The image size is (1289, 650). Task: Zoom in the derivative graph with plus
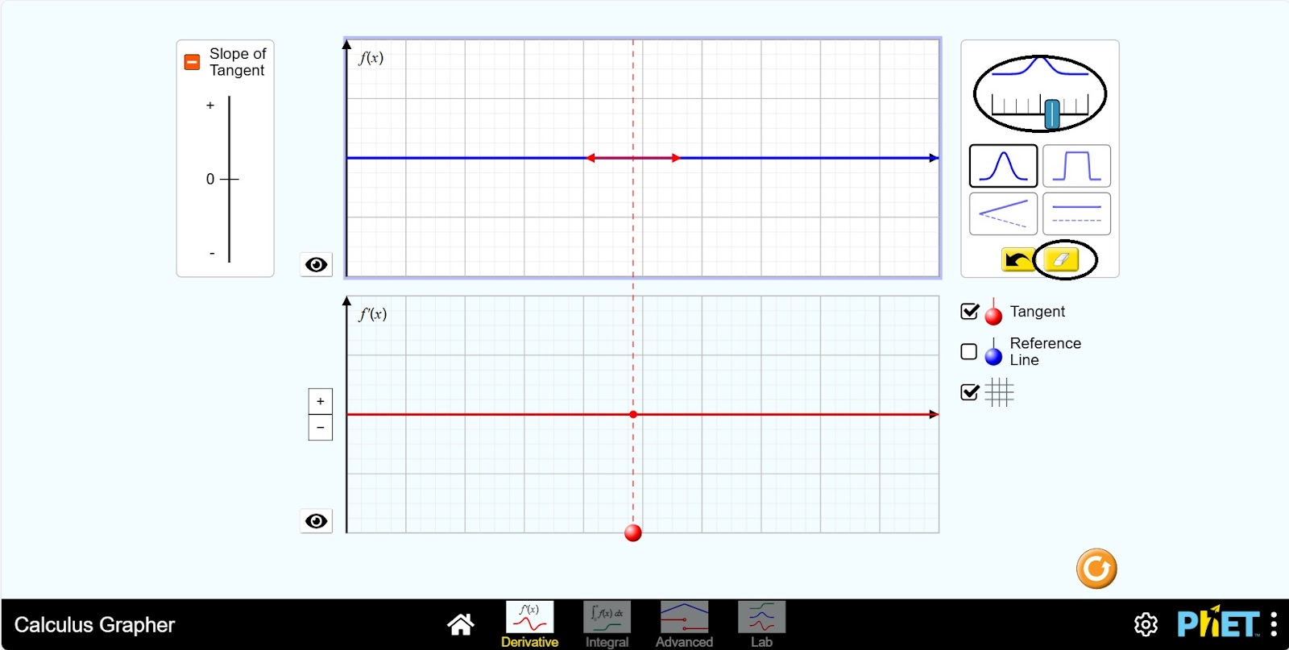click(x=321, y=401)
